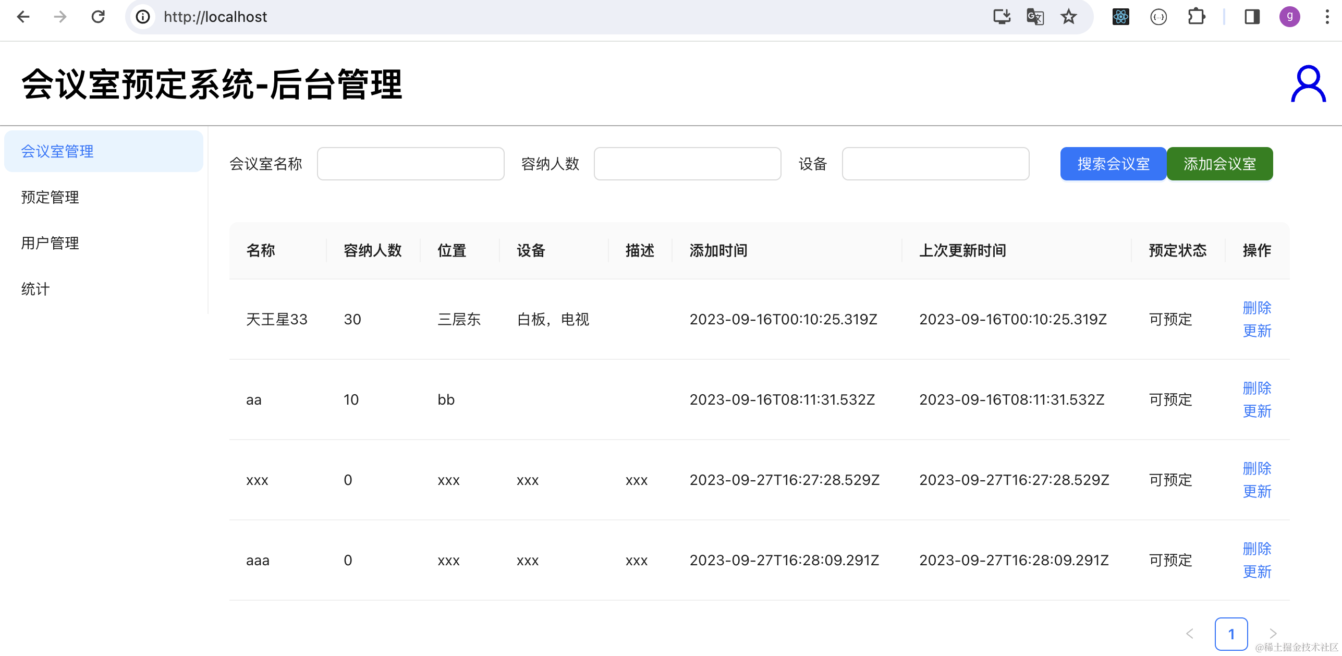Screen dimensions: 1342x656
Task: Click the blue 搜索会议室 button
Action: point(1113,164)
